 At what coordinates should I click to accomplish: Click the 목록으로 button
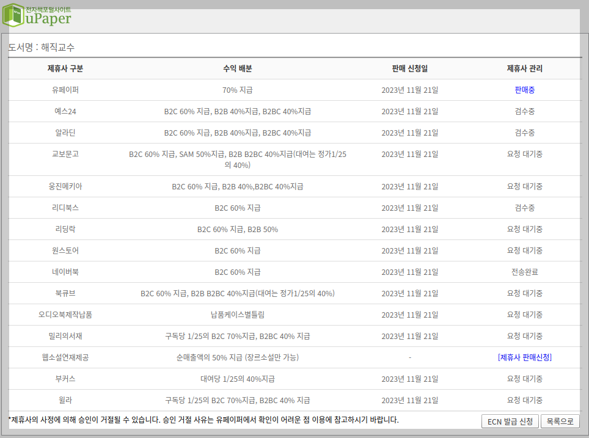(560, 422)
